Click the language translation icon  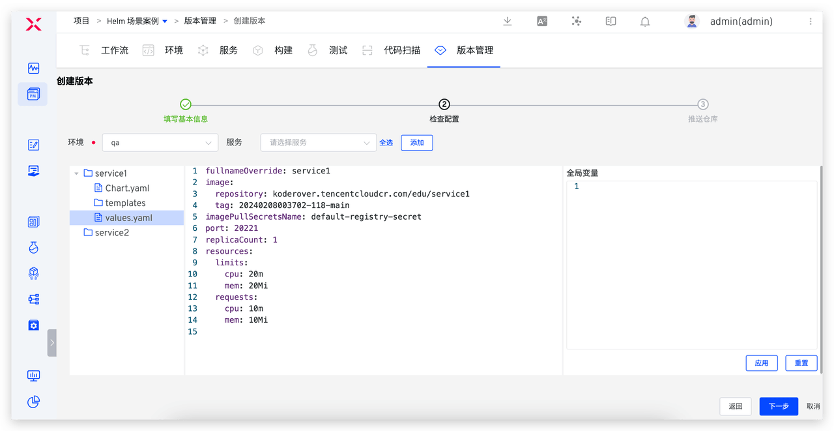tap(542, 21)
